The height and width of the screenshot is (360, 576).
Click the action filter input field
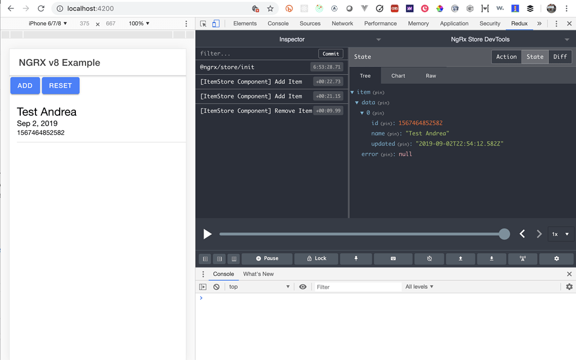[x=253, y=53]
